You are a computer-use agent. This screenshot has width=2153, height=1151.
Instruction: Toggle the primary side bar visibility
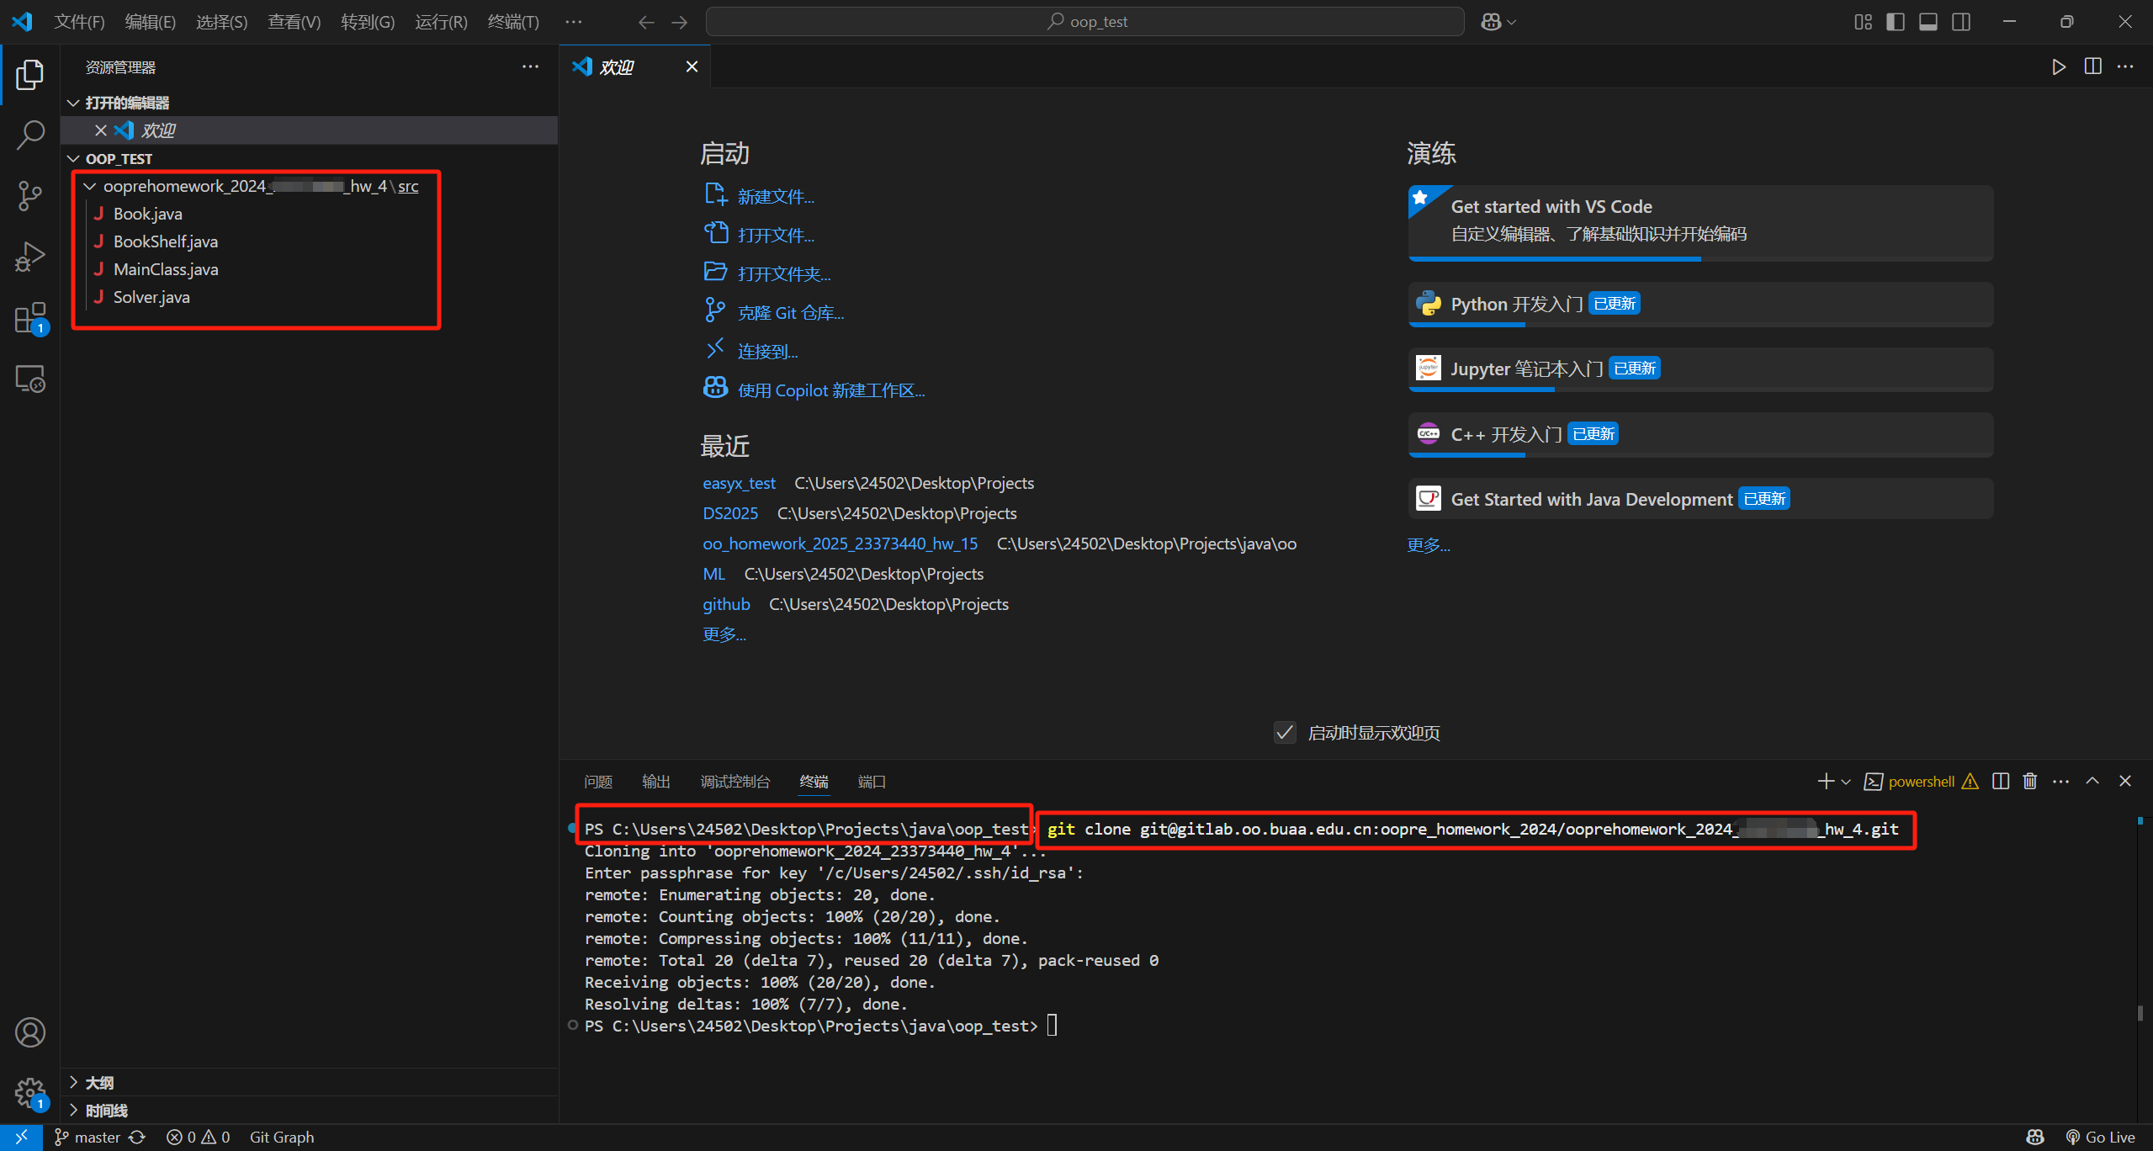(x=1896, y=22)
